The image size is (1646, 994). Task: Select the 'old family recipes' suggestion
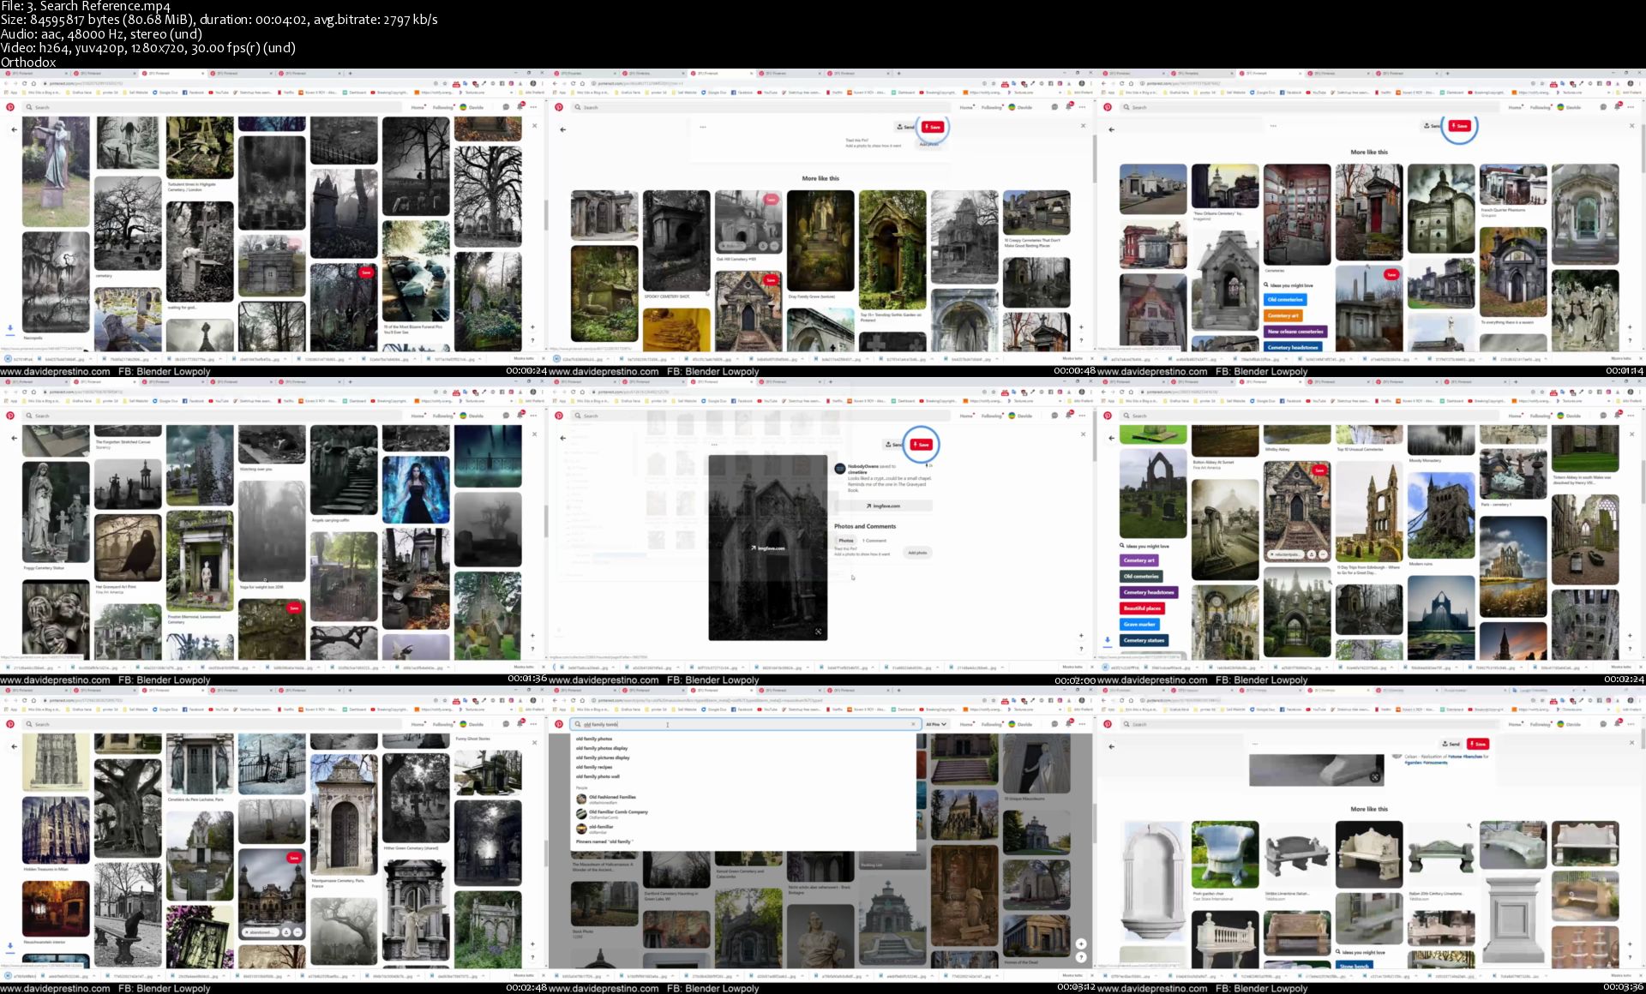(x=594, y=767)
